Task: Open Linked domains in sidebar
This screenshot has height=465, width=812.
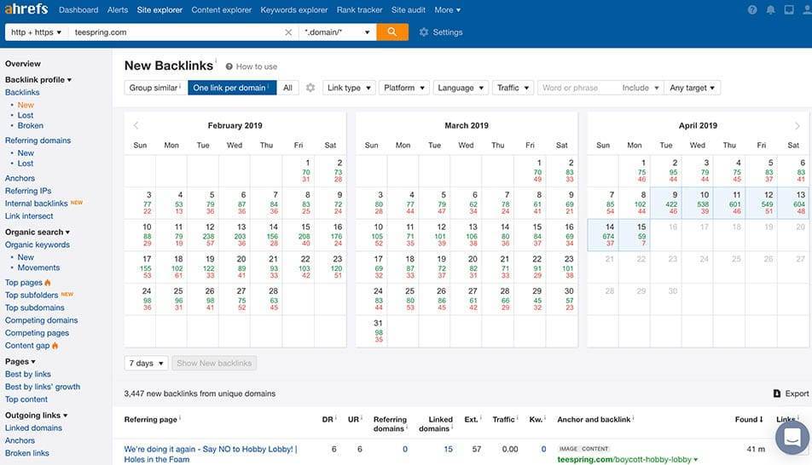Action: 33,428
